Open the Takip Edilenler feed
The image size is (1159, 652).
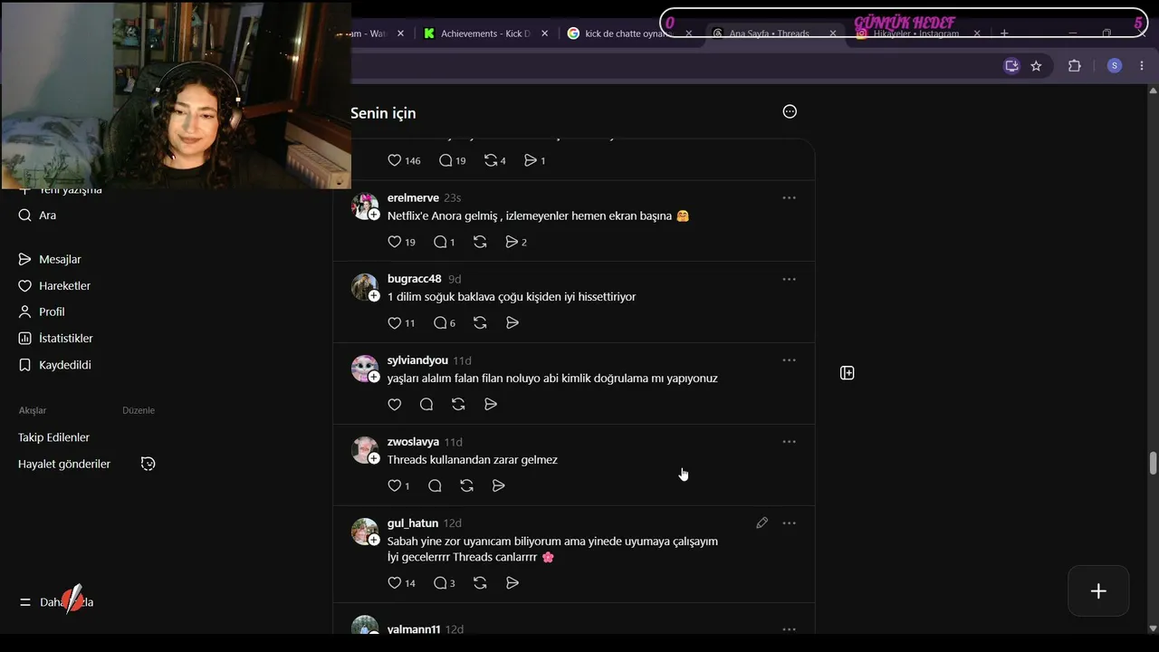tap(53, 437)
